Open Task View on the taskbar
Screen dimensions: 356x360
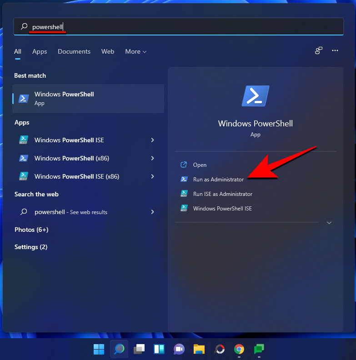[139, 349]
